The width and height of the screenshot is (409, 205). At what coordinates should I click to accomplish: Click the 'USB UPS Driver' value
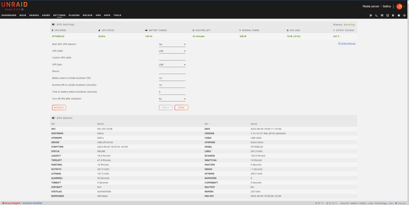tap(104, 142)
